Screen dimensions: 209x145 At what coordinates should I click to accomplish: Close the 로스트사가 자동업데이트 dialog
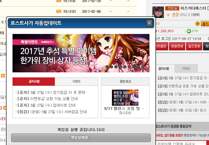[149, 23]
